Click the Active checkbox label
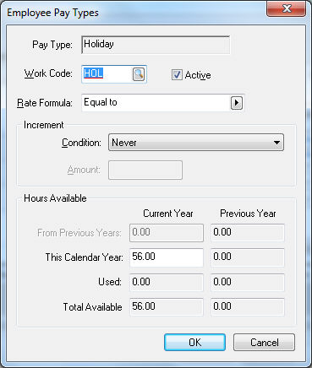The image size is (312, 368). (x=198, y=75)
